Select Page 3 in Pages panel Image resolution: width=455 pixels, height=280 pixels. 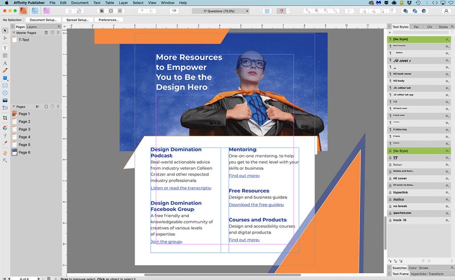pyautogui.click(x=24, y=129)
